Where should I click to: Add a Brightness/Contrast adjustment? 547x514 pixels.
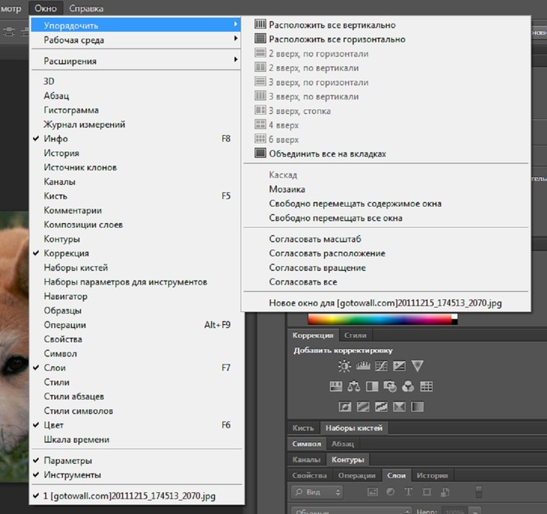coord(344,366)
